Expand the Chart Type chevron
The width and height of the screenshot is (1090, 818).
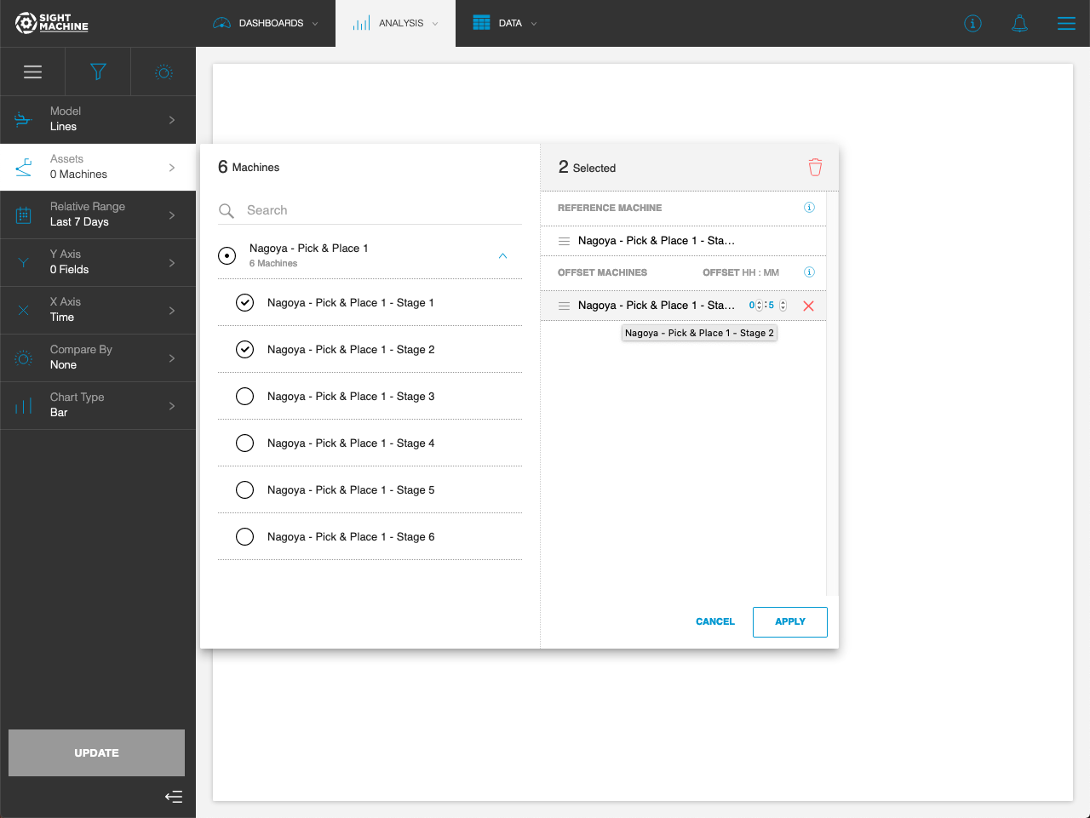pos(172,405)
